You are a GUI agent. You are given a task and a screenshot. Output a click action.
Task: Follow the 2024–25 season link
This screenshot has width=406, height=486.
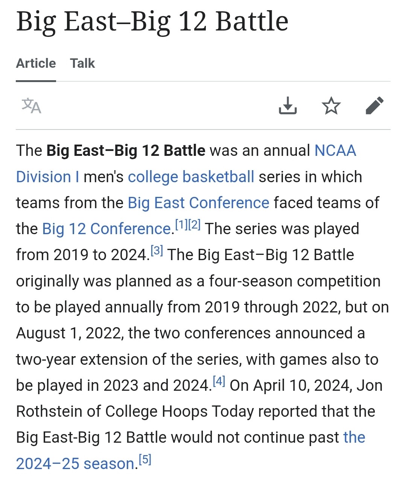[x=75, y=463]
